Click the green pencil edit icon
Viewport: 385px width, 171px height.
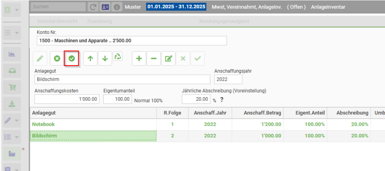click(40, 59)
